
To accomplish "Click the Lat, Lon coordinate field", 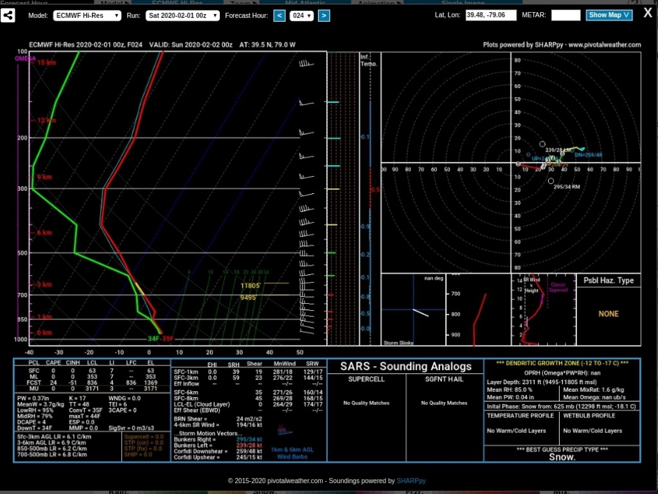I will point(491,15).
